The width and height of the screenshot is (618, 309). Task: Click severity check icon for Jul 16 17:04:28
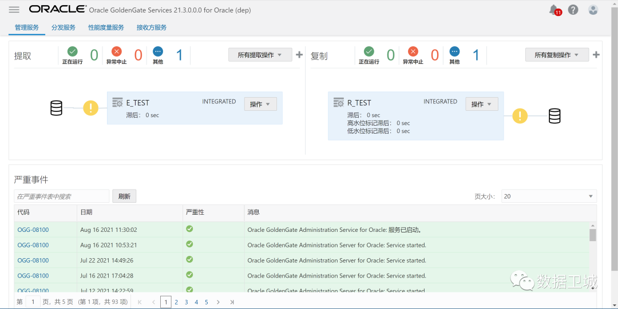tap(189, 274)
